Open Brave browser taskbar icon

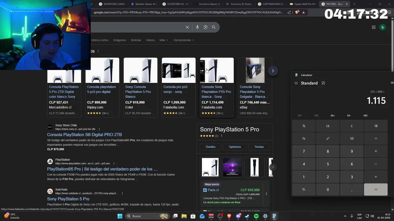click(229, 216)
